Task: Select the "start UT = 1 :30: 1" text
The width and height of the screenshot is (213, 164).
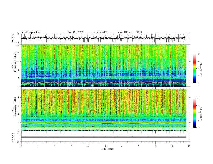Action: [x=130, y=32]
